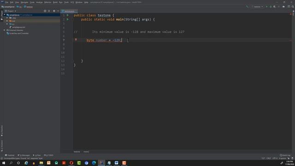
Task: Open Internet Explorer from taskbar
Action: (x=26, y=163)
